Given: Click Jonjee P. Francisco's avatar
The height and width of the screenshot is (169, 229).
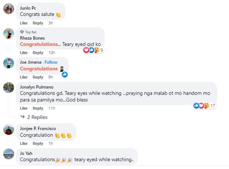Looking at the screenshot, I should point(9,129).
